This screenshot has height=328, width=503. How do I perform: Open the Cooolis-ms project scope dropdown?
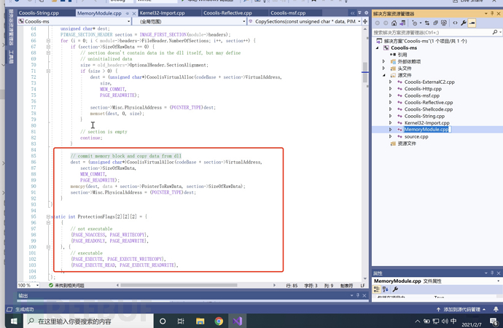(71, 21)
